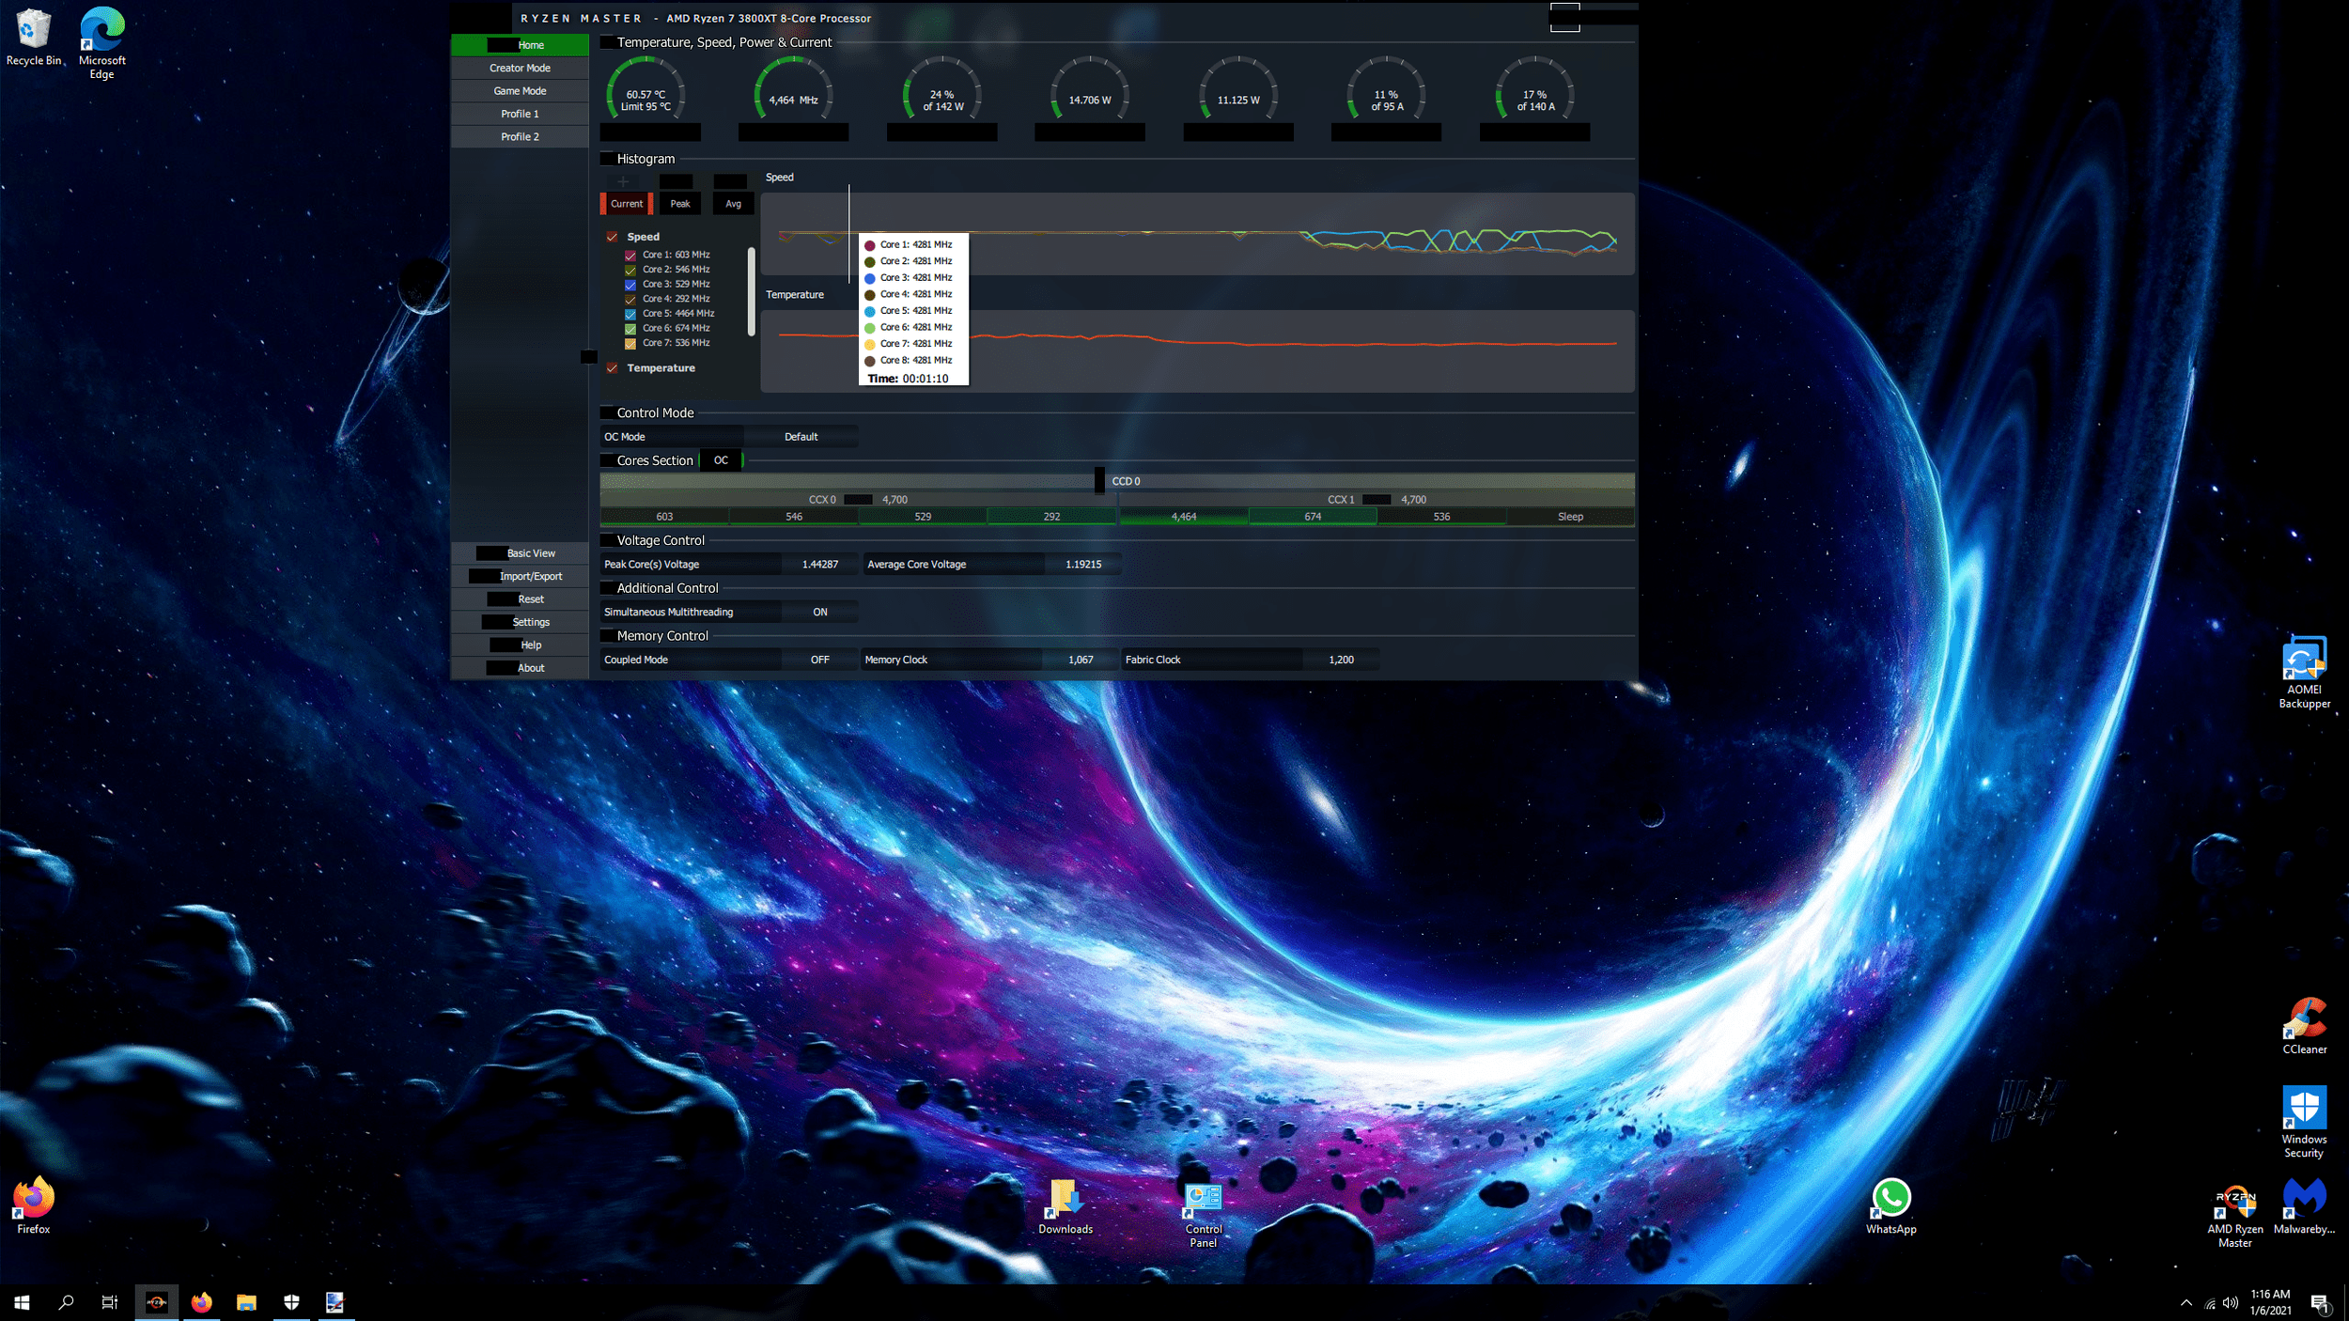Image resolution: width=2349 pixels, height=1321 pixels.
Task: Open Profile 2
Action: pyautogui.click(x=520, y=137)
